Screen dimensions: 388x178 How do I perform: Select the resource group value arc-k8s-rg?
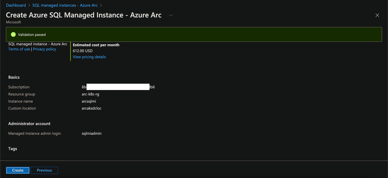[x=90, y=94]
